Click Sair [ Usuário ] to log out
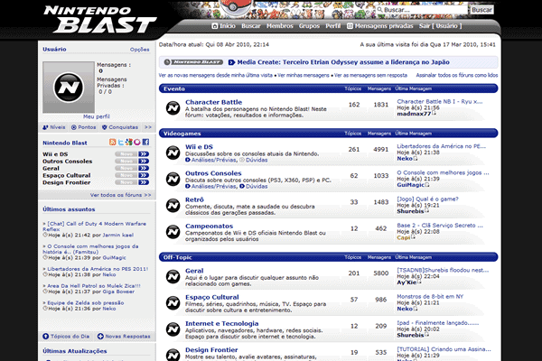The width and height of the screenshot is (542, 361). pyautogui.click(x=441, y=26)
